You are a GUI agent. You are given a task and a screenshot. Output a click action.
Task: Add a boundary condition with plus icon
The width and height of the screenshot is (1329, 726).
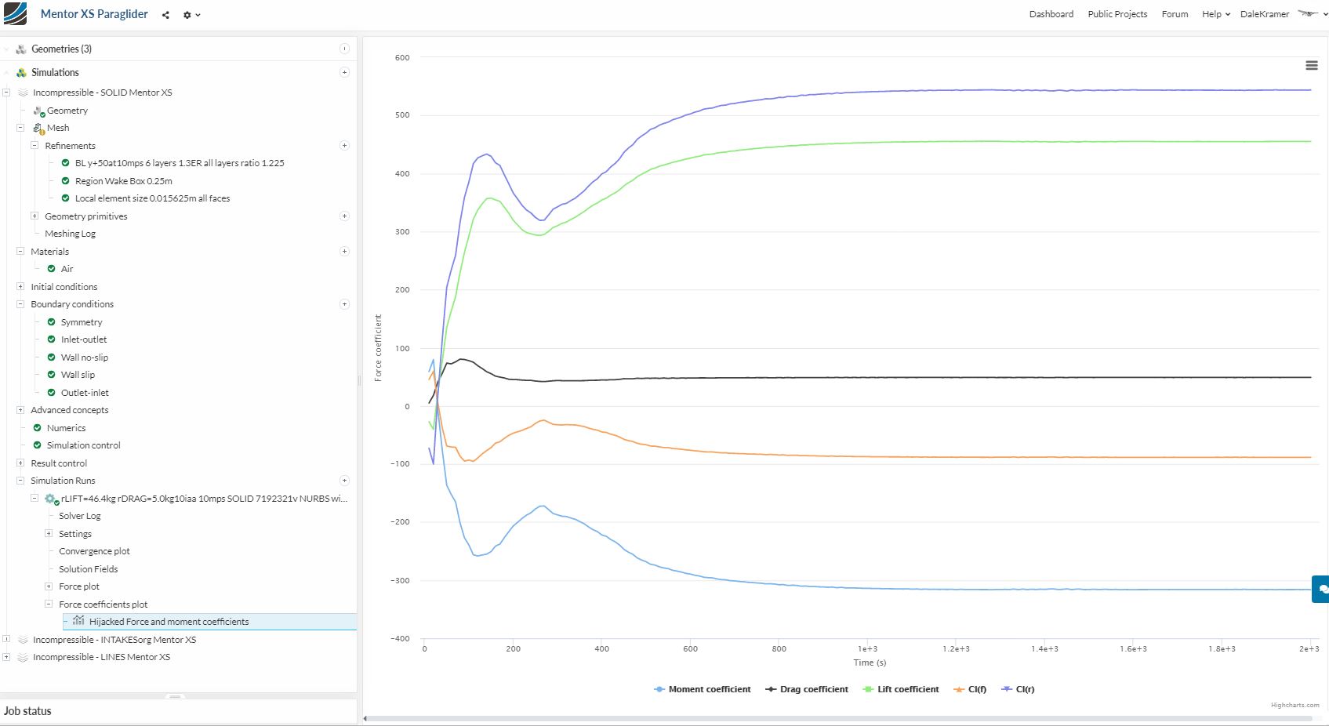pyautogui.click(x=344, y=304)
